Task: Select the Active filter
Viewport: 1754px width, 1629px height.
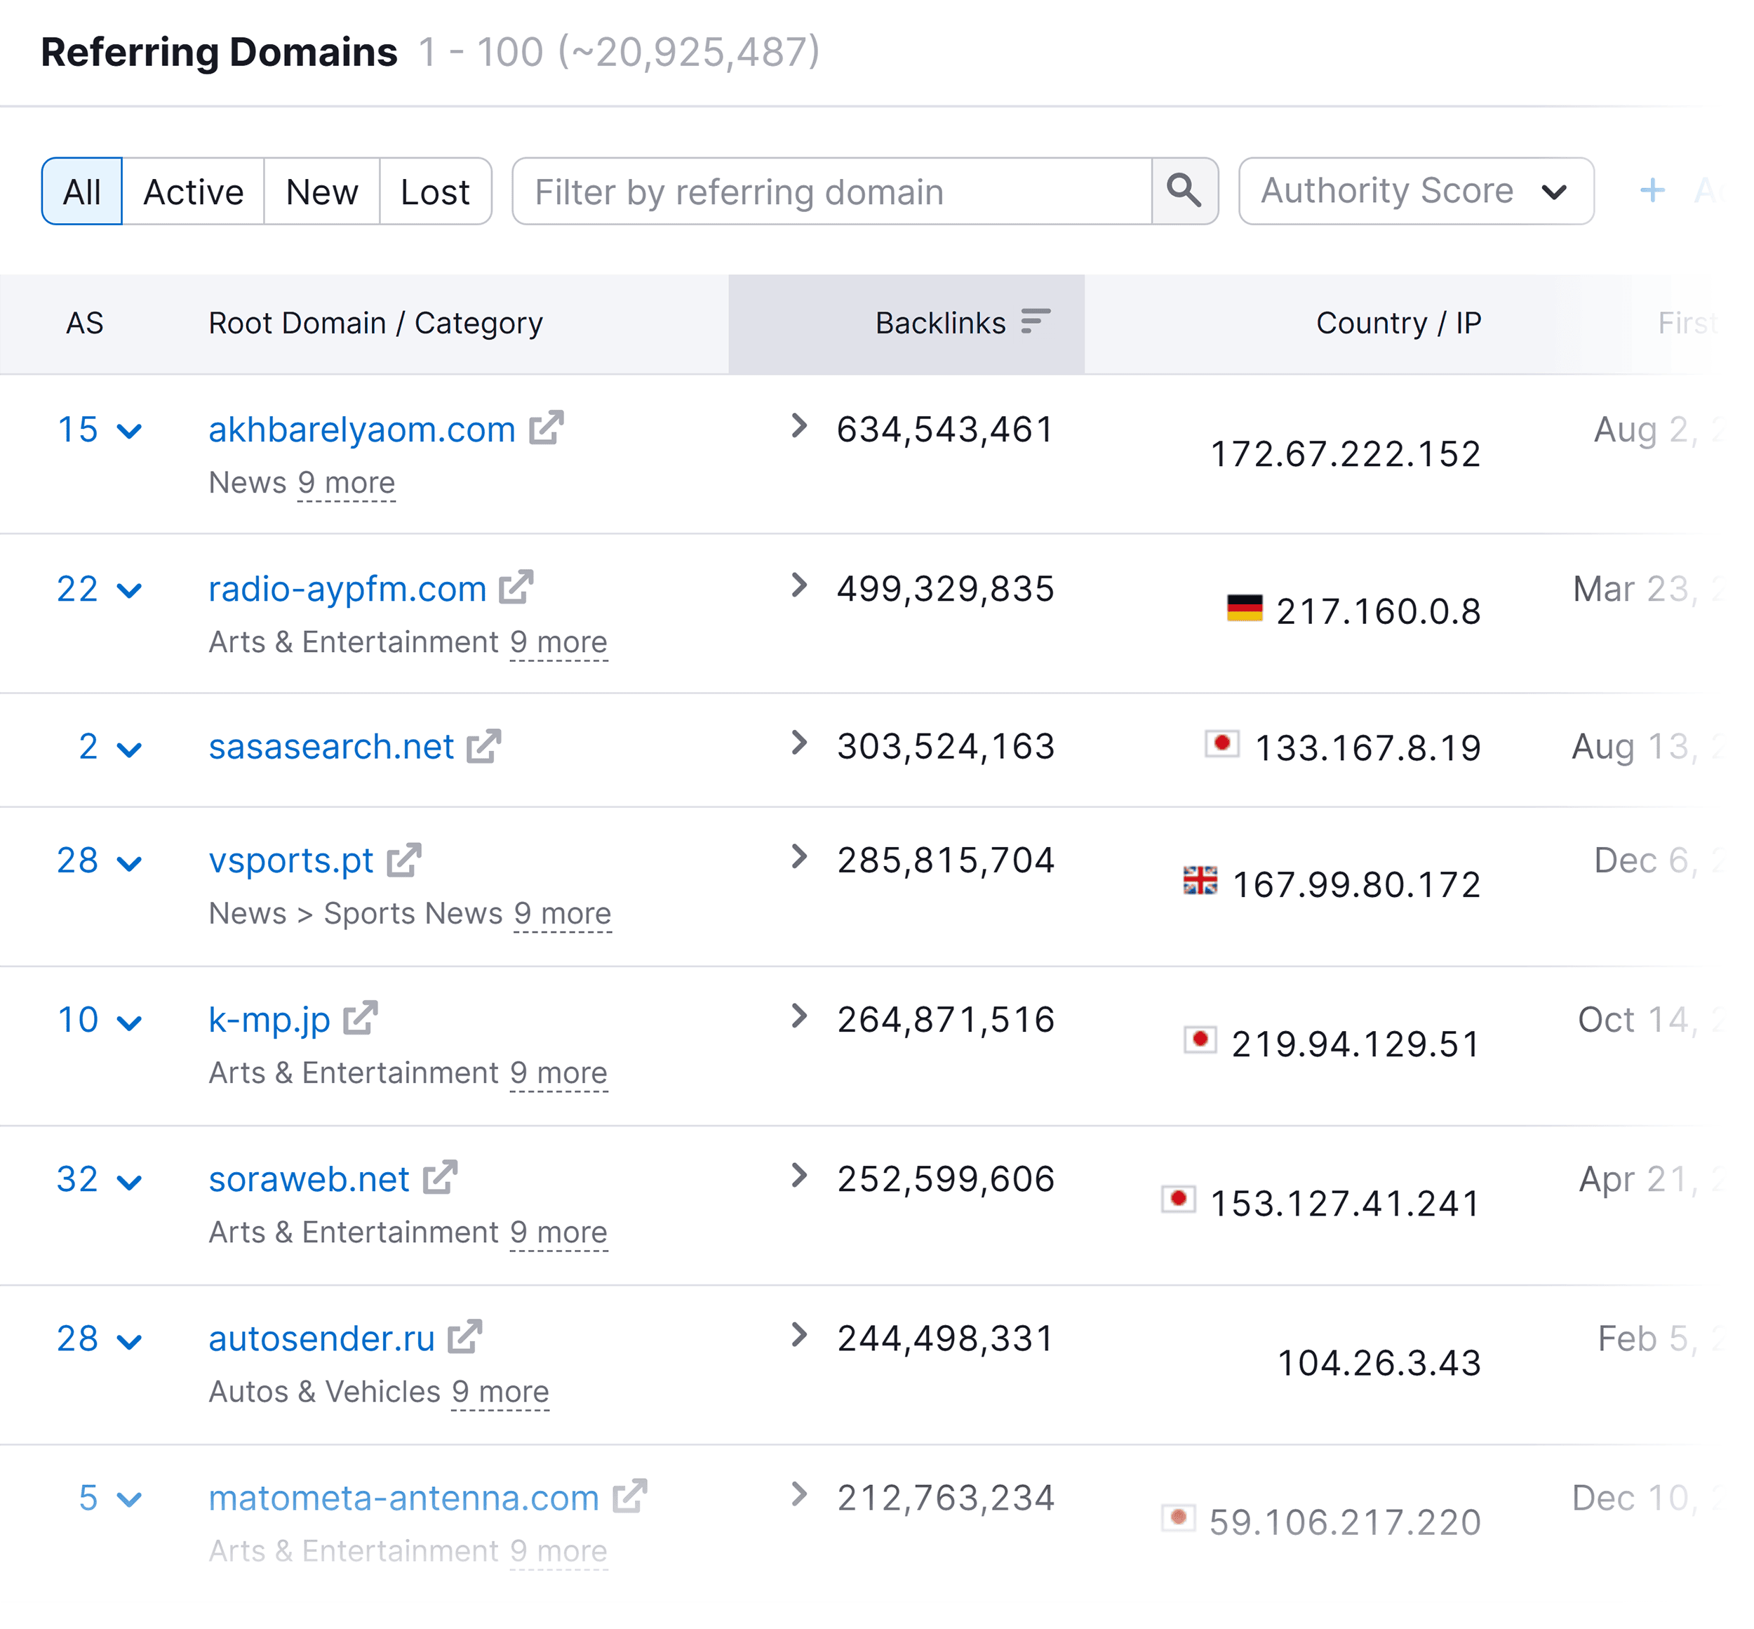Action: tap(192, 192)
